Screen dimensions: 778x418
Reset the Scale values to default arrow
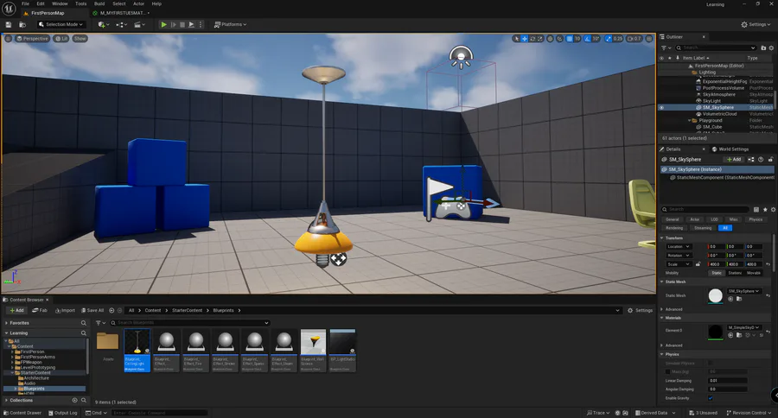tap(768, 264)
